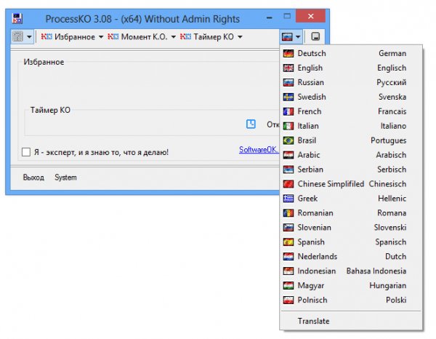Select the 'Romana' text

point(392,213)
